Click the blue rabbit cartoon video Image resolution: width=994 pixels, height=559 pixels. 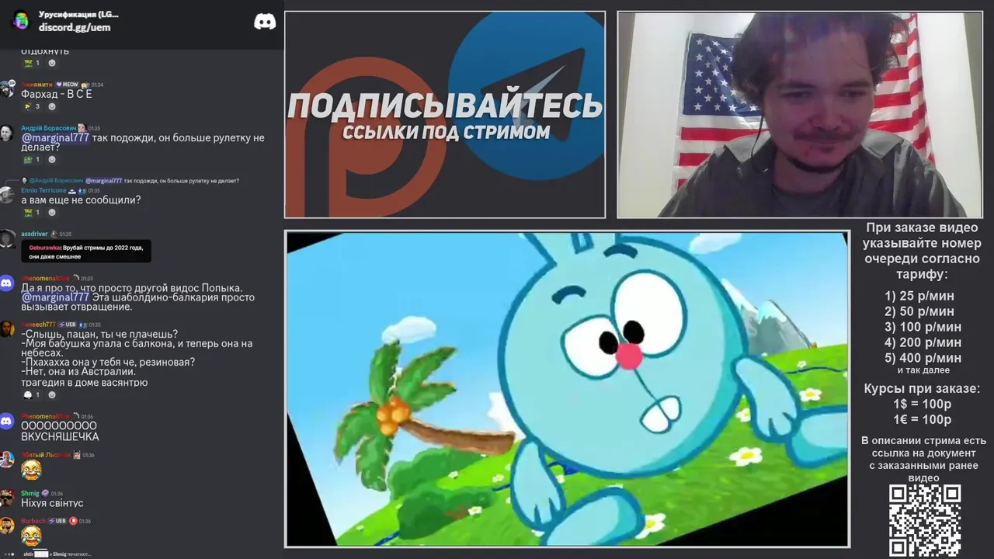567,389
